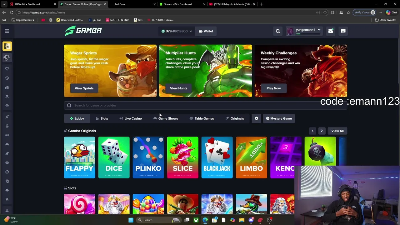400x225 pixels.
Task: Open iBUYPOWER bookmark
Action: 160,20
